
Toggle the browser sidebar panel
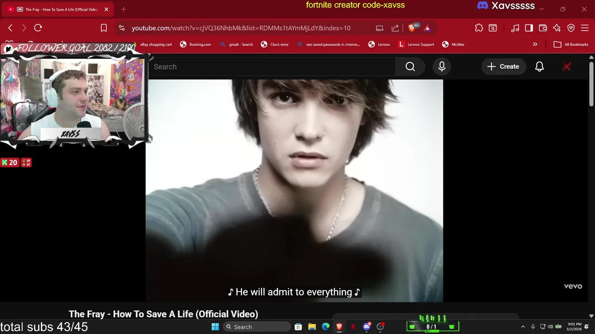pos(529,28)
